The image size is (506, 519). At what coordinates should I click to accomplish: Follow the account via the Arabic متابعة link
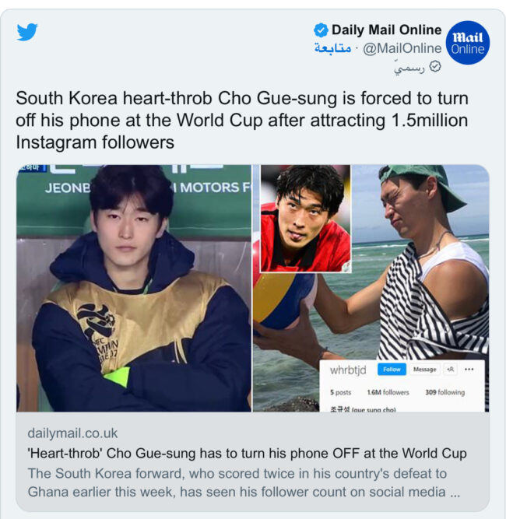pyautogui.click(x=333, y=48)
